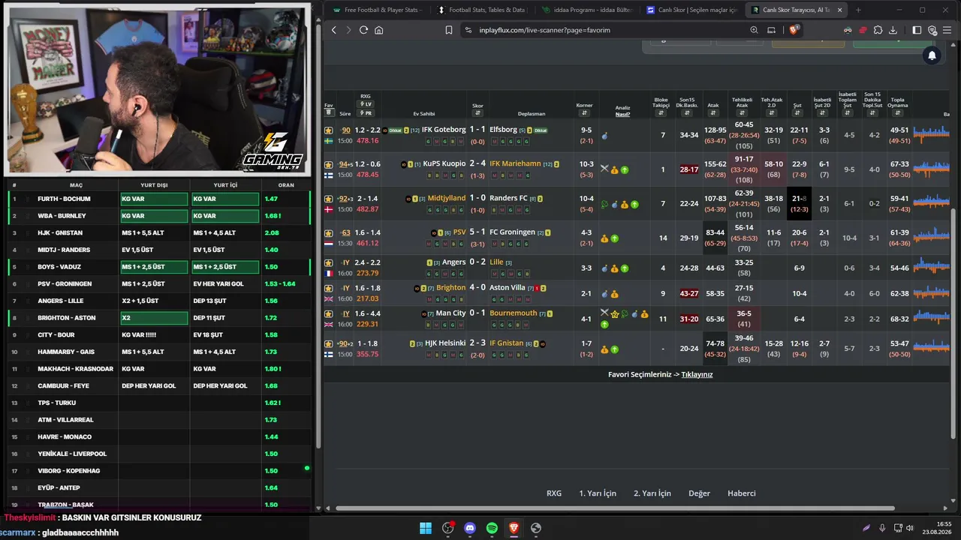Screen dimensions: 961x540
Task: Switch to iddaa Programı browser tab
Action: [586, 10]
